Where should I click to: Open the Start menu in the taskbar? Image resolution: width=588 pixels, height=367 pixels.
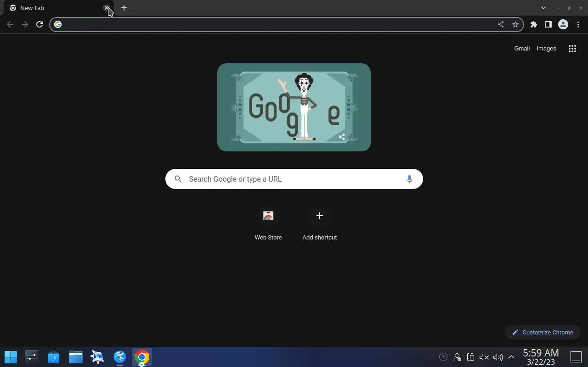(11, 357)
